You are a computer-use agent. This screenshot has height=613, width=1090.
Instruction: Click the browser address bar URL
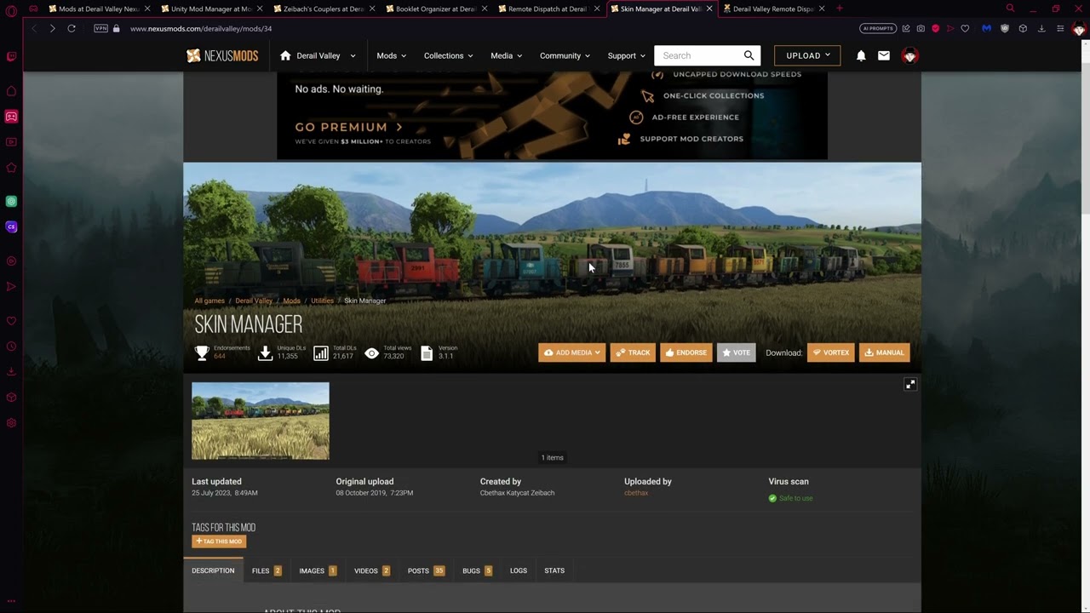pos(201,28)
